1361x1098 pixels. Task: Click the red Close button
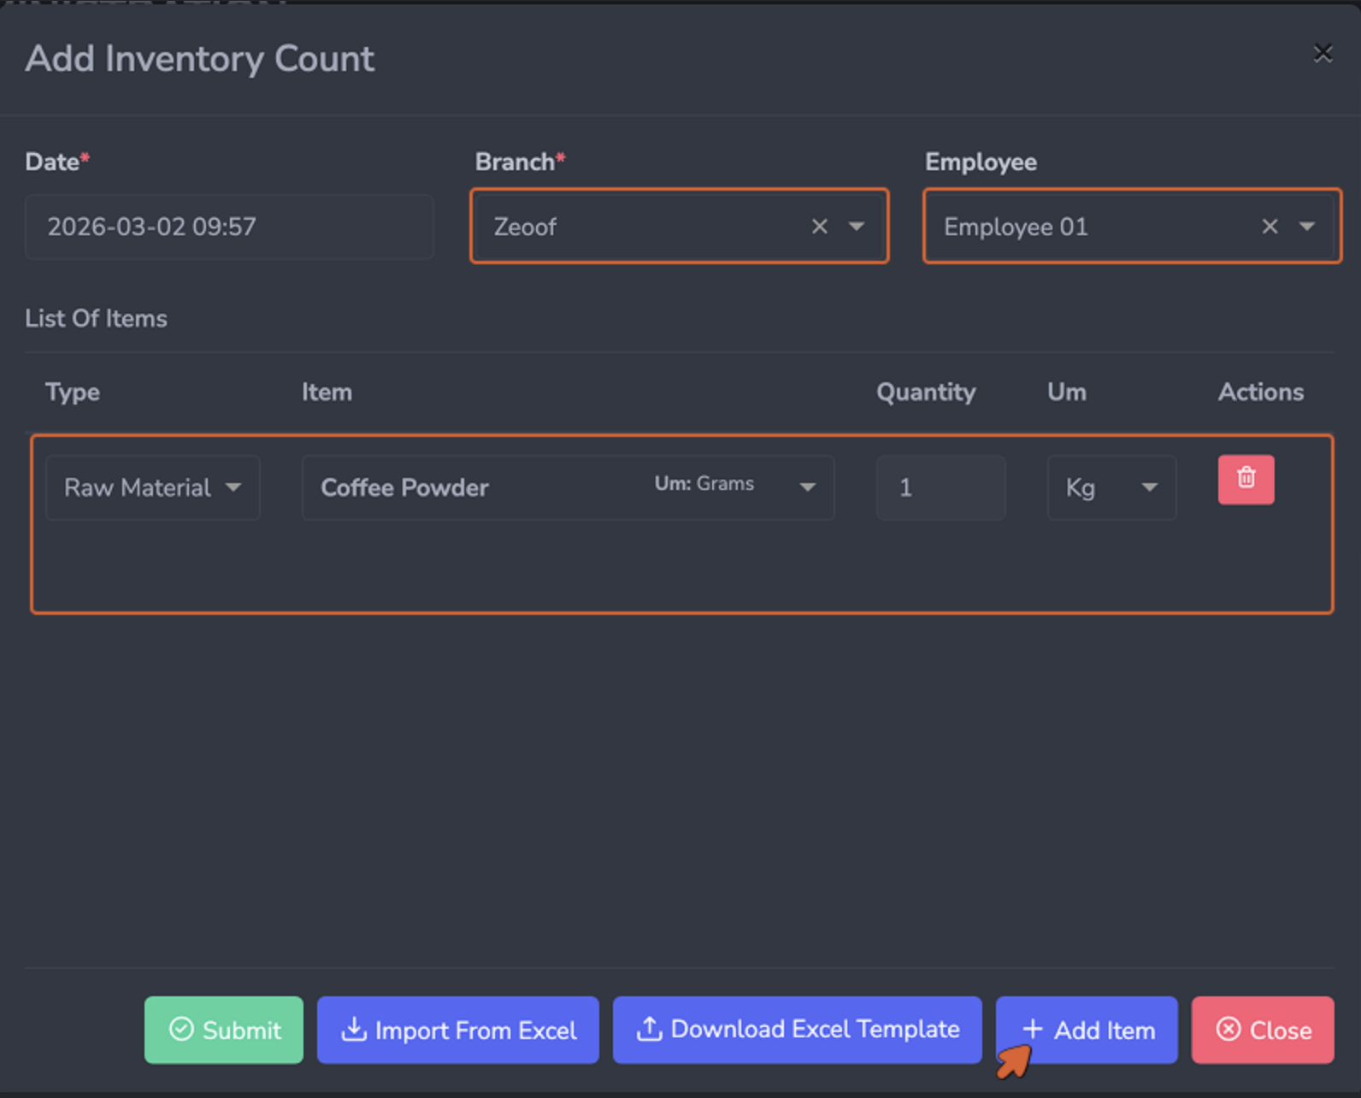(1263, 1030)
